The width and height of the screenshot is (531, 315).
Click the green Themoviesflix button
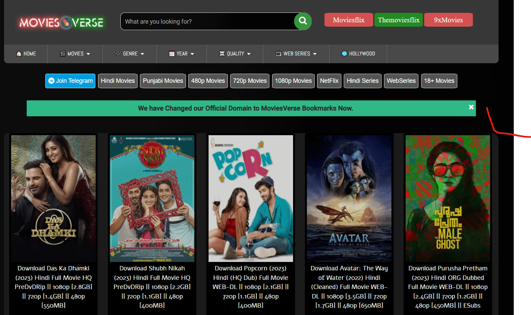(399, 20)
